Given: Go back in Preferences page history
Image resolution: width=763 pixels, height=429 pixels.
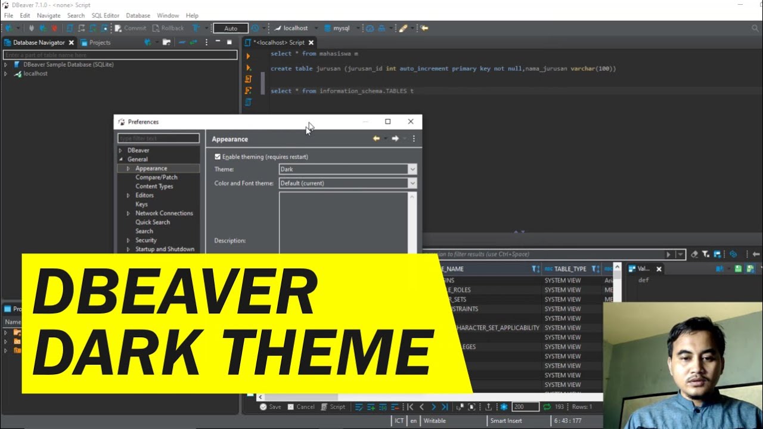Looking at the screenshot, I should click(376, 138).
